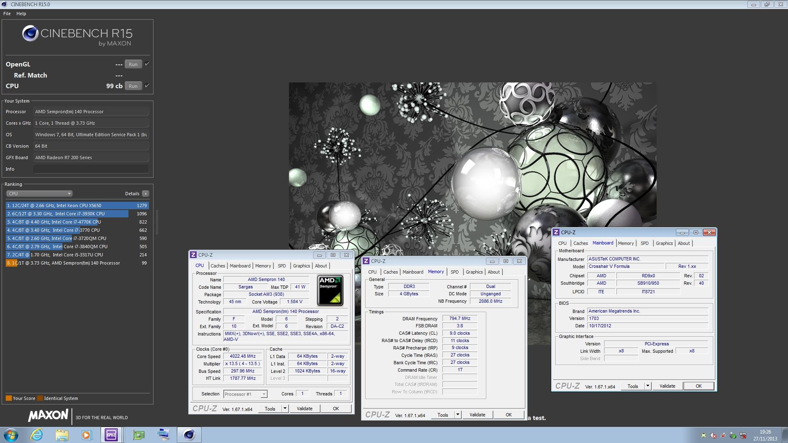Viewport: 788px width, 443px height.
Task: Open the File menu
Action: coord(7,14)
